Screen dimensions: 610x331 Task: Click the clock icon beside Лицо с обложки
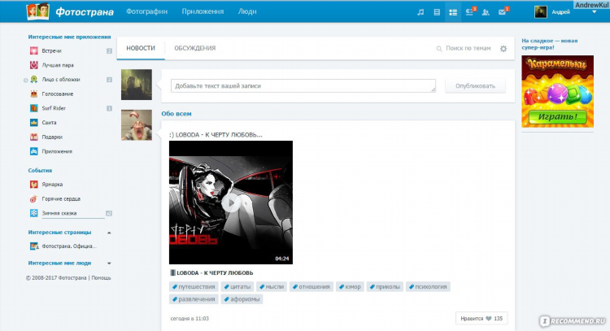pos(26,81)
